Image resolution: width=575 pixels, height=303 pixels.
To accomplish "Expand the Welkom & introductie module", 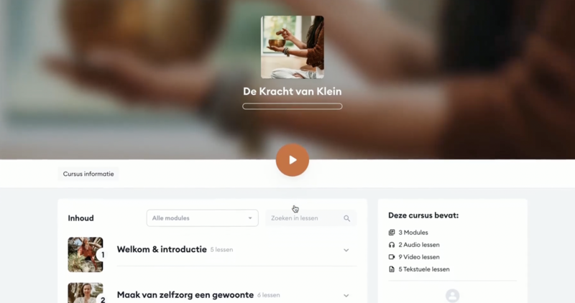I will (346, 251).
